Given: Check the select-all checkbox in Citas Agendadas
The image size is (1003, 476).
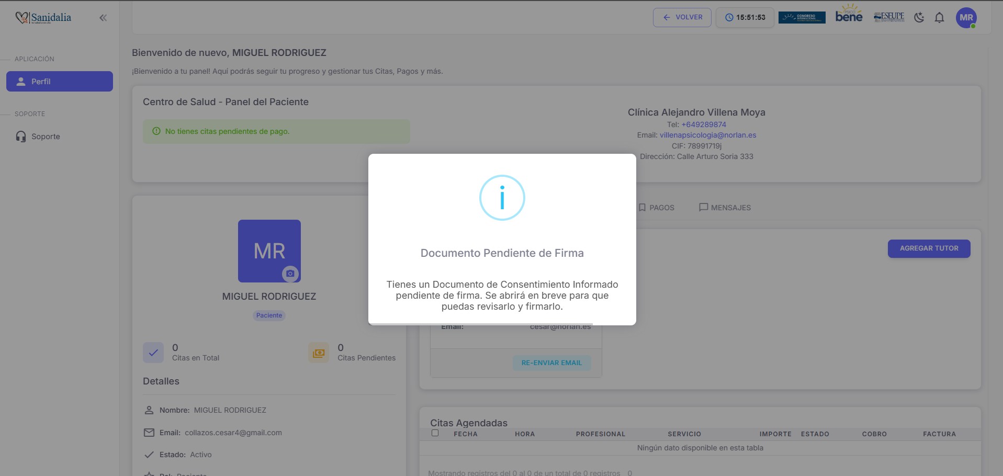Looking at the screenshot, I should click(435, 433).
